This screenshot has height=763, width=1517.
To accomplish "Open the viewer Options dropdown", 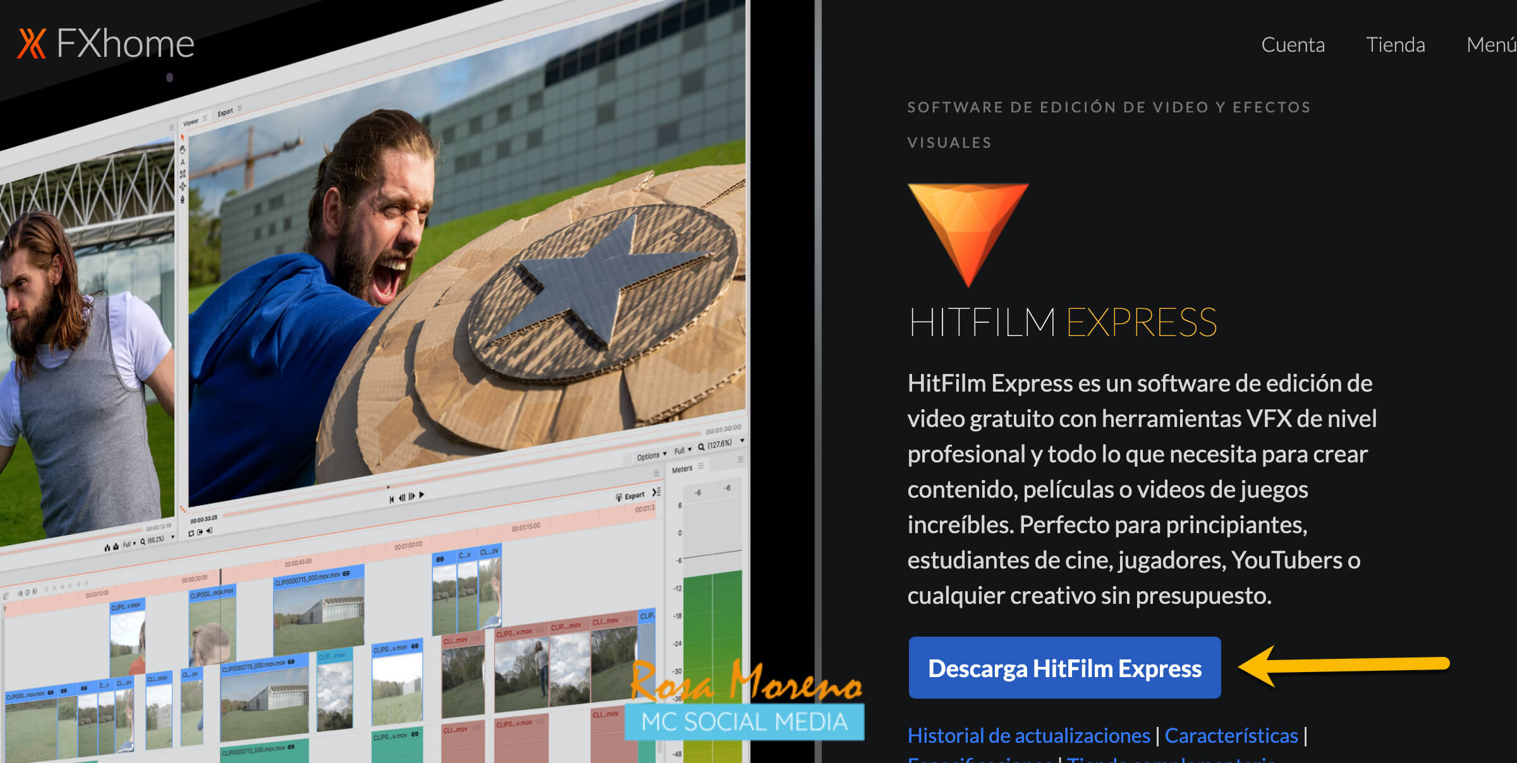I will point(651,456).
